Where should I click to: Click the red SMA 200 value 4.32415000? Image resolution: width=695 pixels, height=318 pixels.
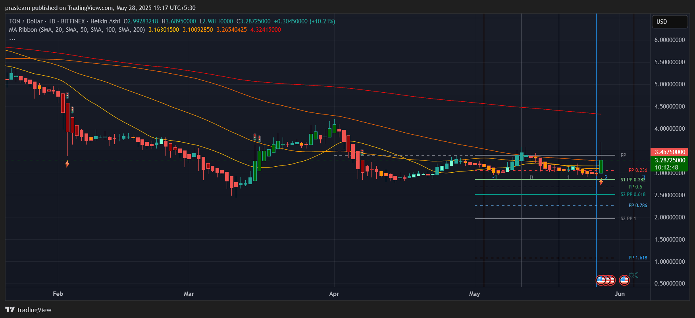pyautogui.click(x=266, y=30)
